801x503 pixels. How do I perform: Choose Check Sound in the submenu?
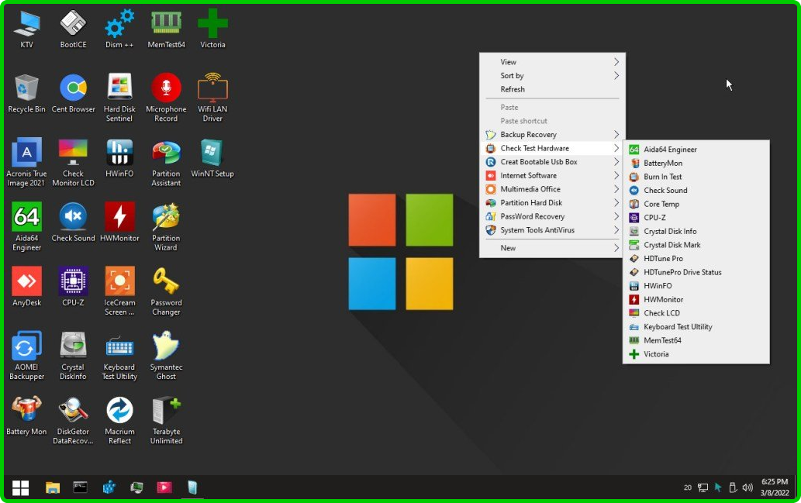(x=696, y=191)
